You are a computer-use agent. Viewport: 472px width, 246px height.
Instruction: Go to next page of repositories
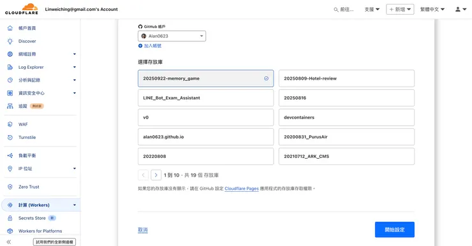pos(156,175)
